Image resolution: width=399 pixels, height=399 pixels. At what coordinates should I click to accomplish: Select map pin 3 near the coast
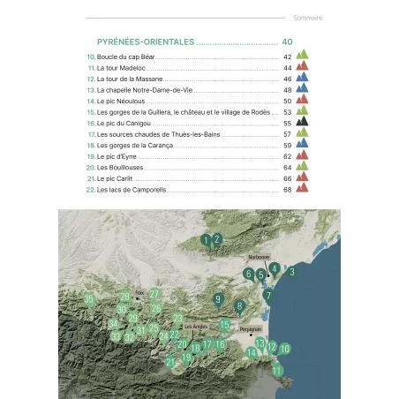coord(292,272)
